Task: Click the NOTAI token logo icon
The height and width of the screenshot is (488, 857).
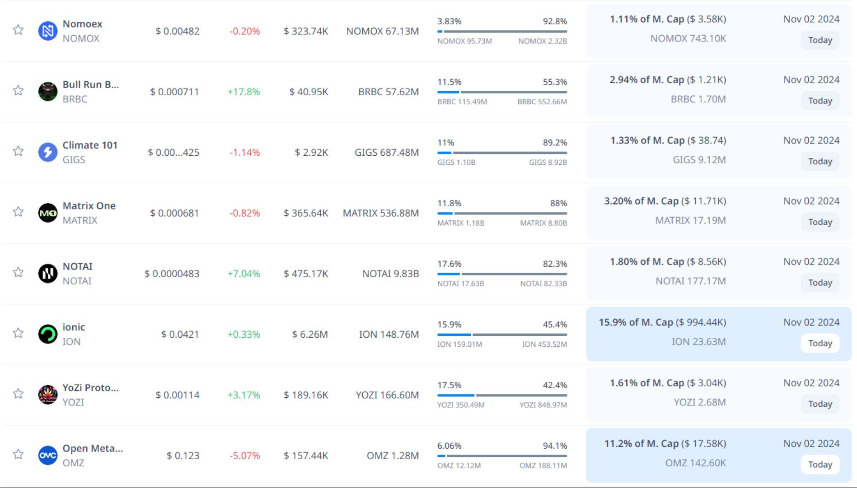Action: click(x=47, y=274)
